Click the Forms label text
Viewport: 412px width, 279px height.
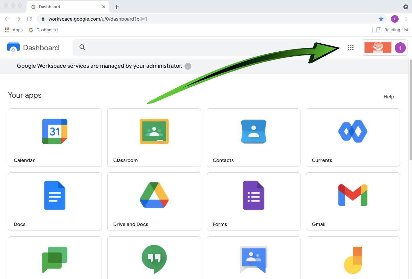[x=220, y=224]
